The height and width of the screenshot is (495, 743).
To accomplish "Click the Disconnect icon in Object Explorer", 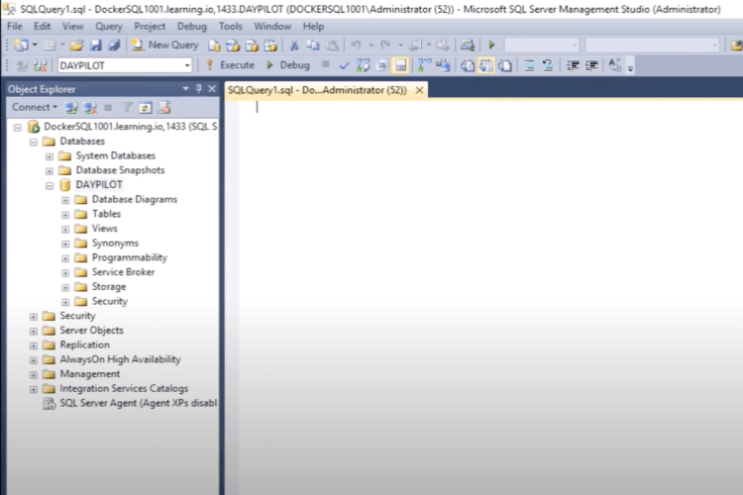I will tap(90, 108).
